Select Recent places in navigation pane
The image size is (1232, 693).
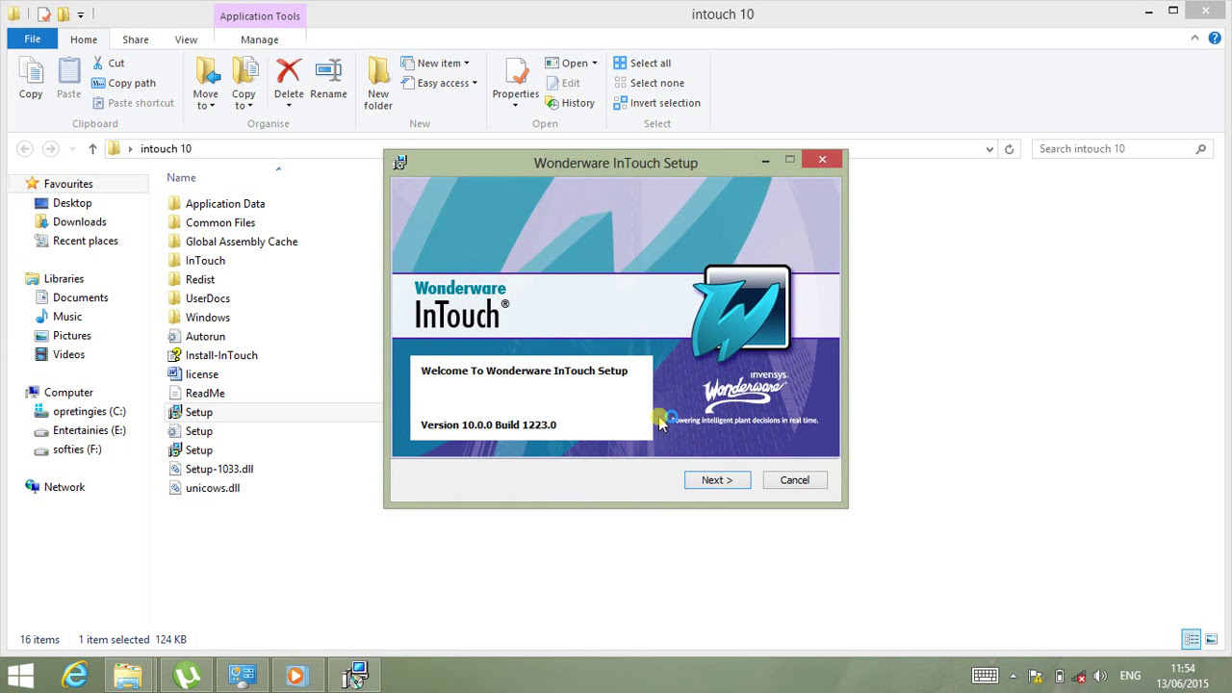pyautogui.click(x=85, y=241)
